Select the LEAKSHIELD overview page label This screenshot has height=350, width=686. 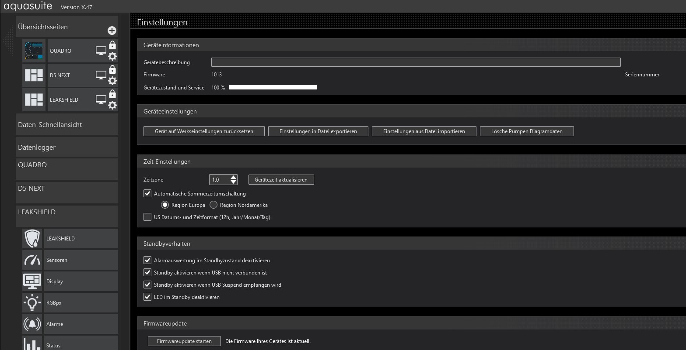pos(64,100)
